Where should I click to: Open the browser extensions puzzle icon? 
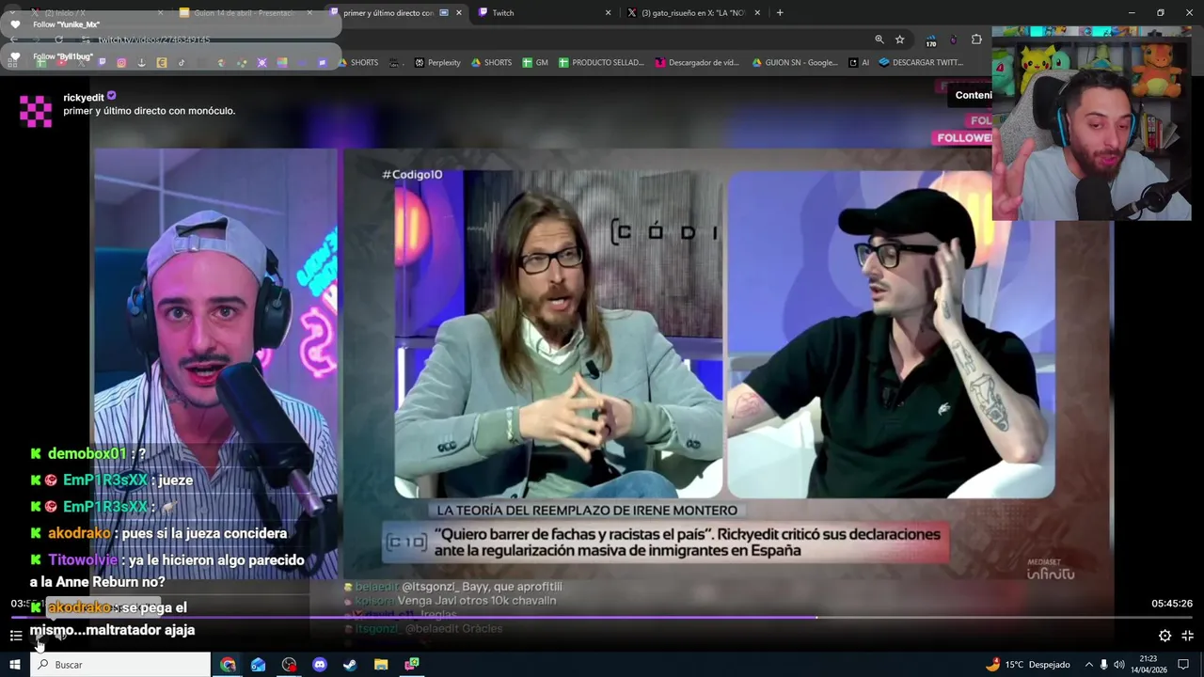click(x=976, y=39)
